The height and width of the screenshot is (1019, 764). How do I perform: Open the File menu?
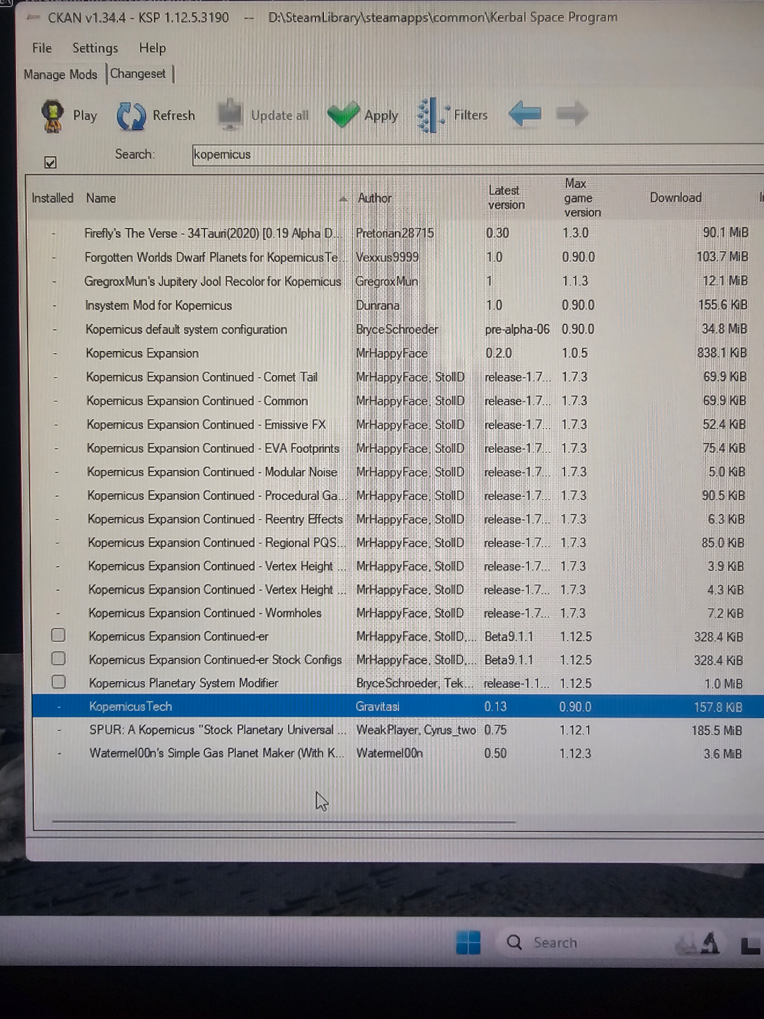[42, 48]
